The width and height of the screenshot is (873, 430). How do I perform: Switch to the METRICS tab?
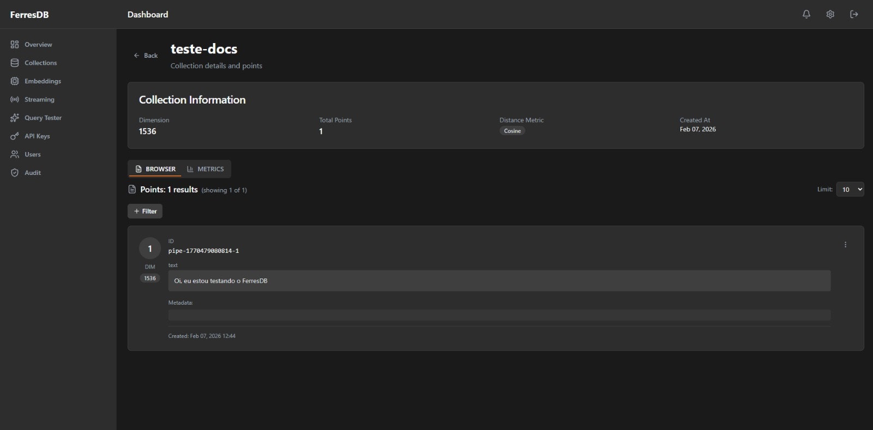pyautogui.click(x=206, y=169)
